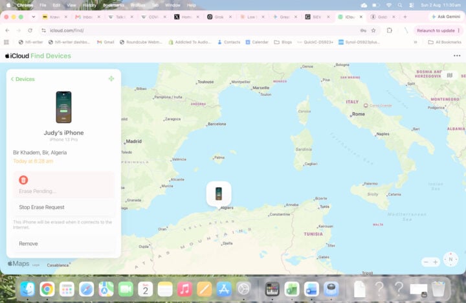This screenshot has width=466, height=303.
Task: Open the apps grid in bookmarks bar
Action: tap(6, 42)
